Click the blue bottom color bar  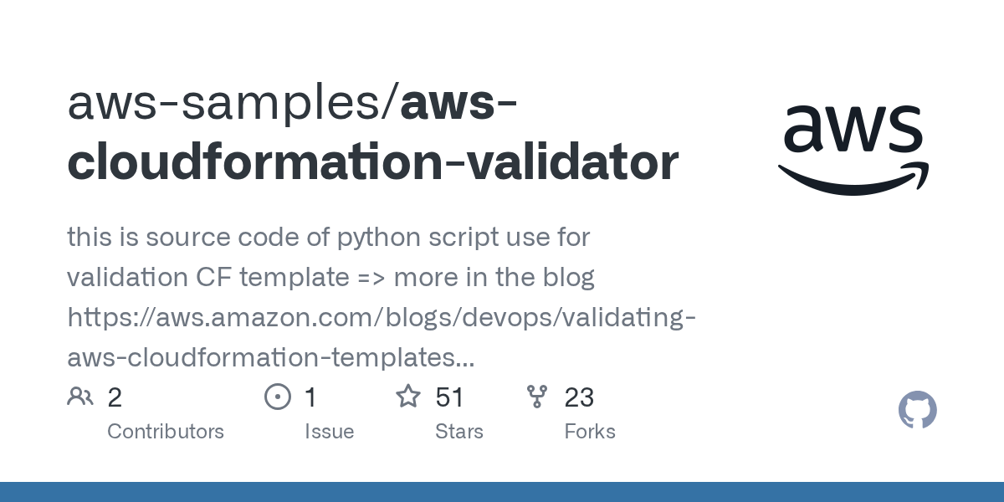pos(502,492)
